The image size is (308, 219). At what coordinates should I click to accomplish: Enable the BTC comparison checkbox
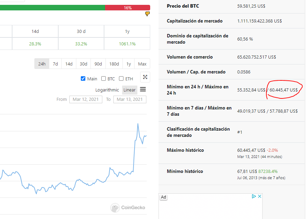[104, 79]
